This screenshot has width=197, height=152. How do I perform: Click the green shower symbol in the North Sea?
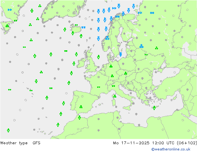coord(98,57)
